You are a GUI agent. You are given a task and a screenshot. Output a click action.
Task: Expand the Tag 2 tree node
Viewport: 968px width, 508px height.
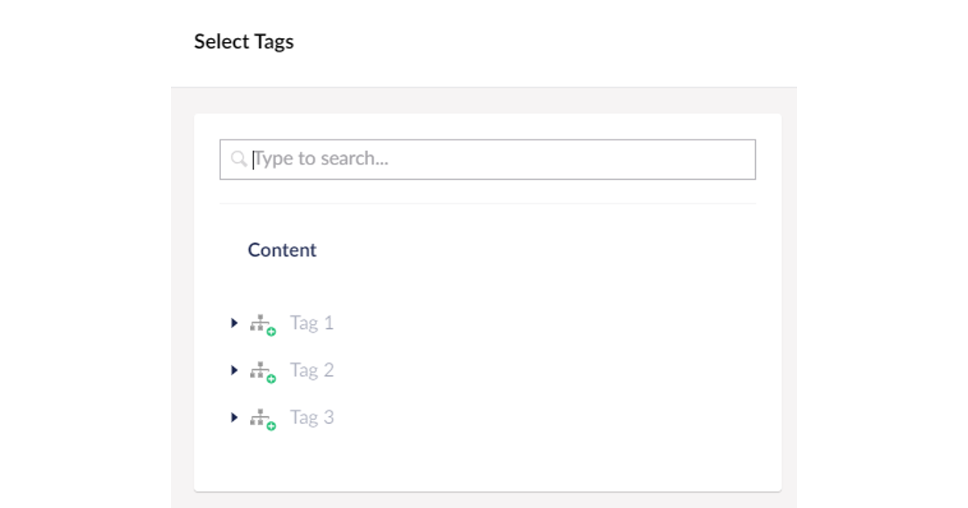coord(233,370)
